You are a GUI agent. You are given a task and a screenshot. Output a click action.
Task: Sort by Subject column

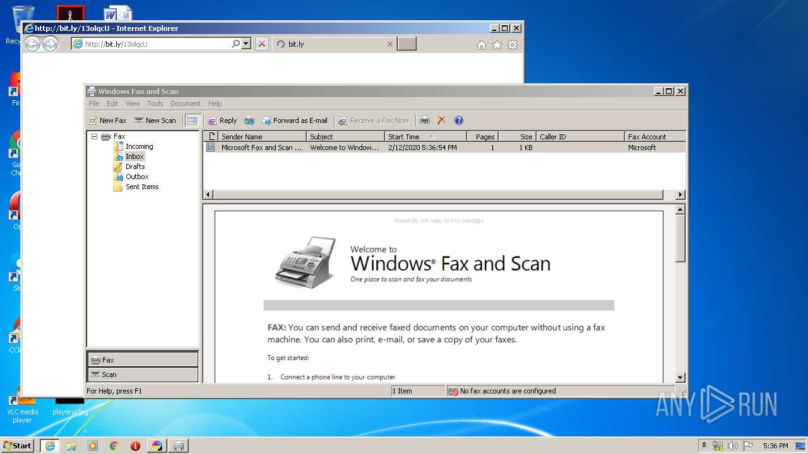(x=345, y=136)
